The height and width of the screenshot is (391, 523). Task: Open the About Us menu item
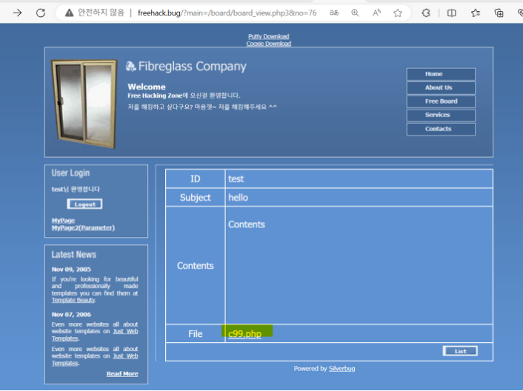coord(441,87)
